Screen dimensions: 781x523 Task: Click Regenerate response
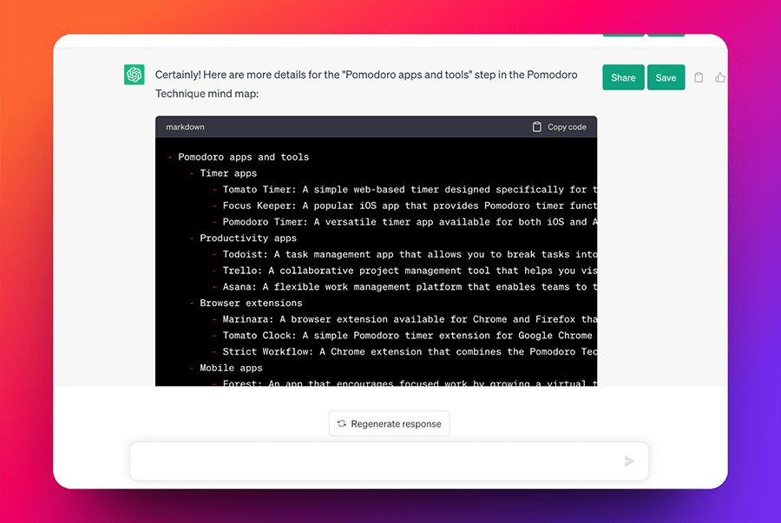(x=389, y=424)
